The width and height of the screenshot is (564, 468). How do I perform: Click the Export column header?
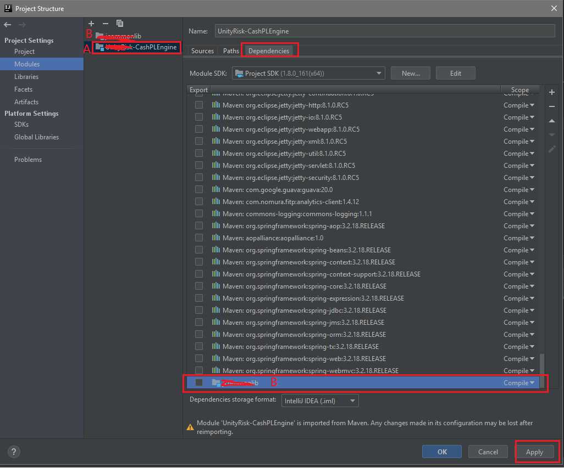(198, 90)
